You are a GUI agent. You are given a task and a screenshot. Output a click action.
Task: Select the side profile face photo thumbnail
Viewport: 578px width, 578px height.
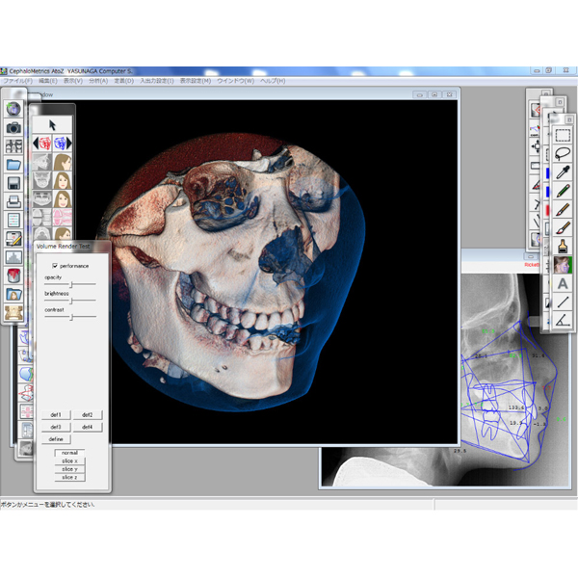[x=63, y=162]
